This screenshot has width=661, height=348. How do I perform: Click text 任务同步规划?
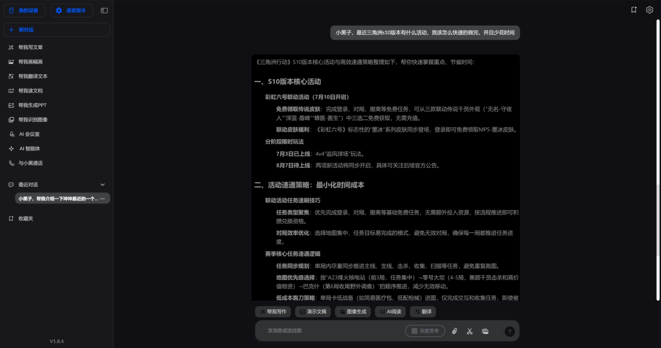click(293, 266)
